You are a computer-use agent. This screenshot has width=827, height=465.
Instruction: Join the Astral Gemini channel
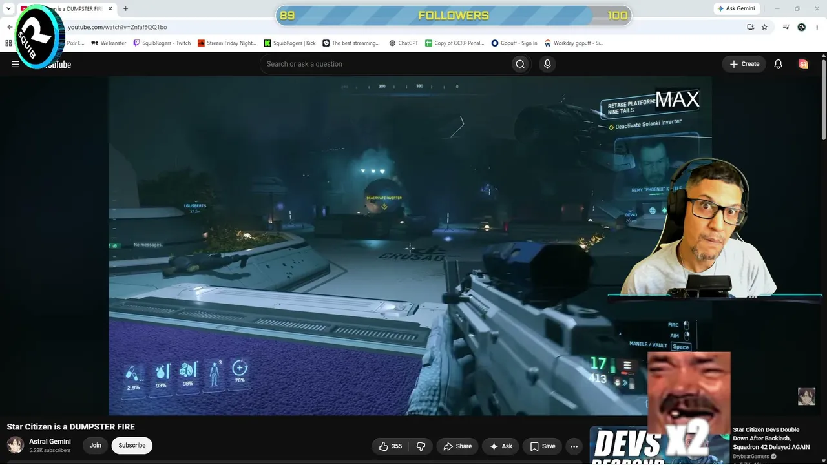pos(96,445)
